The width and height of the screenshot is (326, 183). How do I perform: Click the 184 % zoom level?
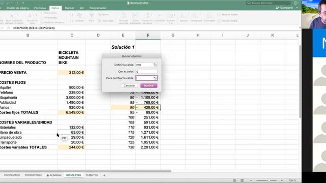click(292, 180)
